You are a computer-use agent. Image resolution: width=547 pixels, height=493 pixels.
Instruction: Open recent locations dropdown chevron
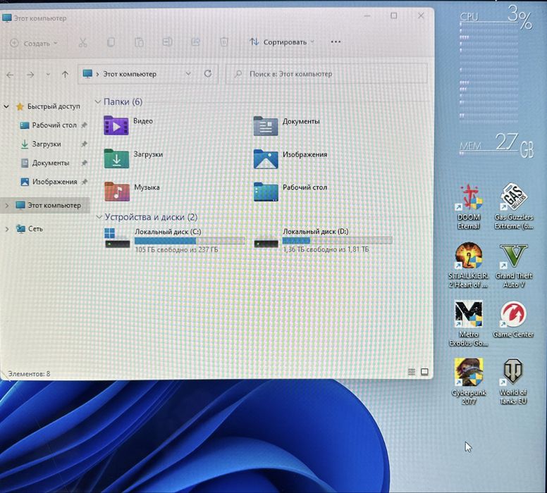pyautogui.click(x=48, y=75)
